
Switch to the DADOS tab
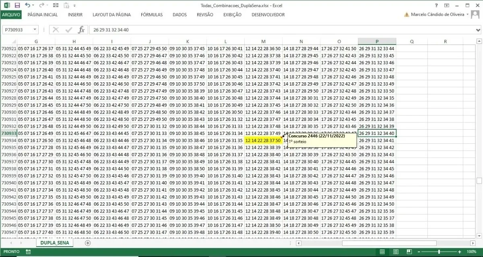pos(180,15)
